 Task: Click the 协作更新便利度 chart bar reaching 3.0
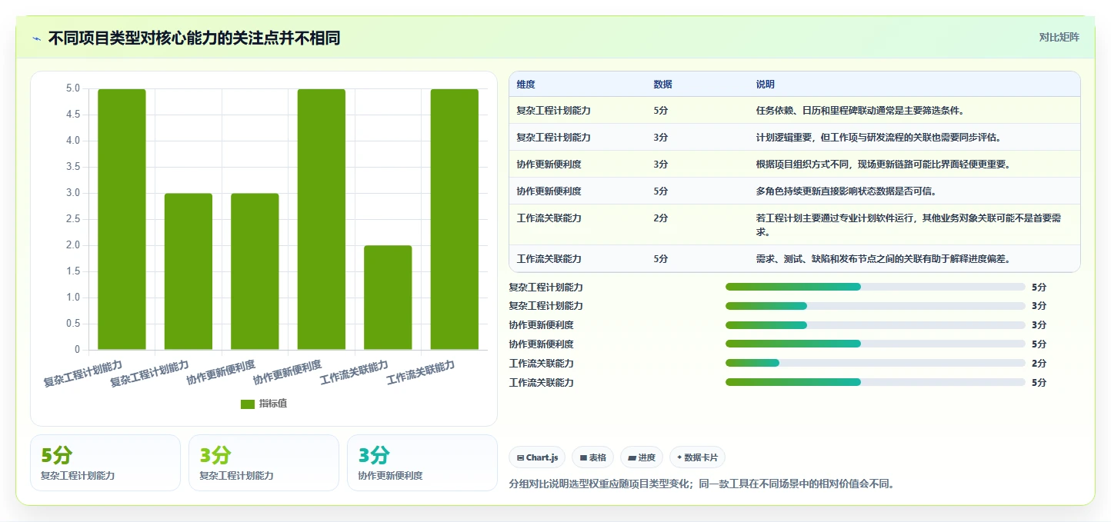pos(255,271)
